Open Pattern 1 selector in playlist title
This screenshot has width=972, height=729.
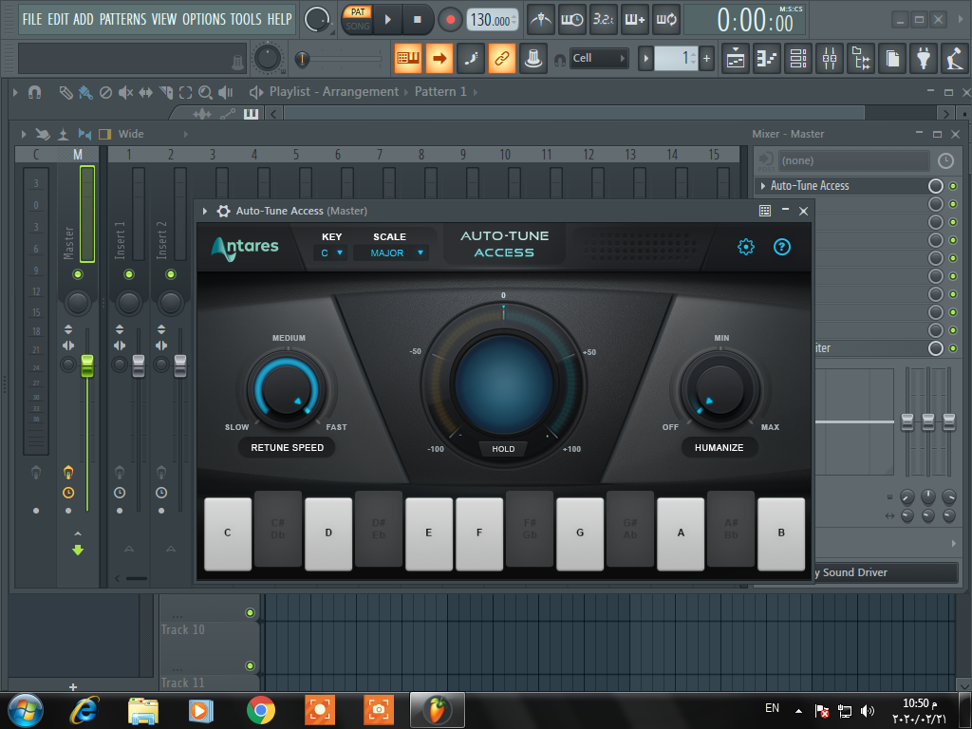(440, 92)
